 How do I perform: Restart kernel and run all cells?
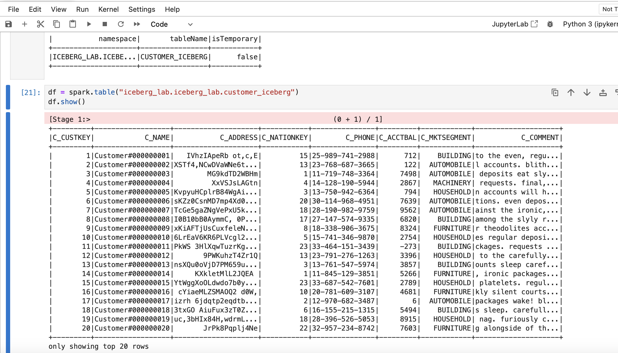click(x=137, y=24)
